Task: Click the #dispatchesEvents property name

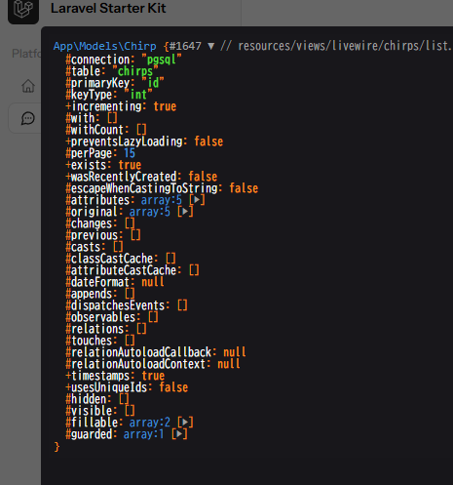Action: [x=115, y=305]
